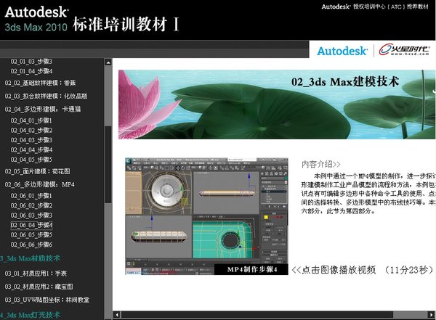Open 02_04_05_步骤5 lesson
This screenshot has height=320, width=436.
(31, 160)
